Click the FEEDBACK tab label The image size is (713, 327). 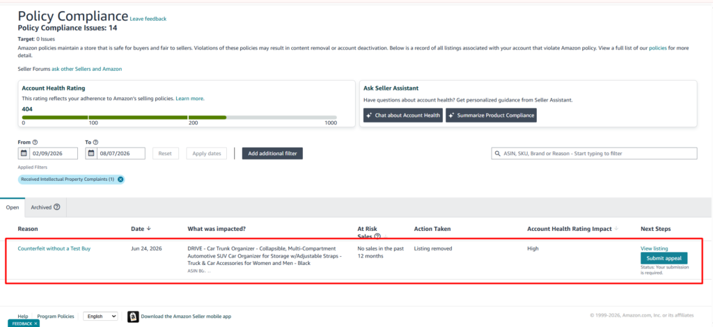pos(22,324)
